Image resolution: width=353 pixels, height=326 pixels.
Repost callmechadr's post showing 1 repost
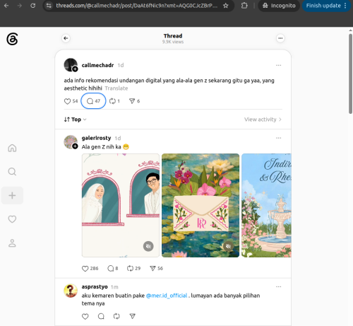coord(114,101)
